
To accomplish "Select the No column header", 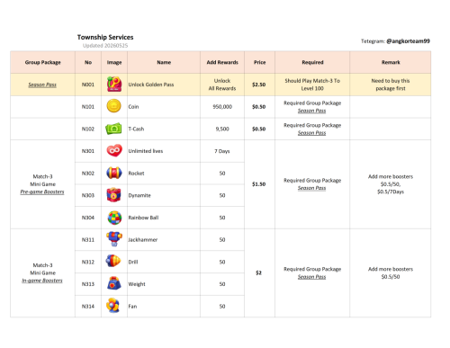I will click(88, 62).
